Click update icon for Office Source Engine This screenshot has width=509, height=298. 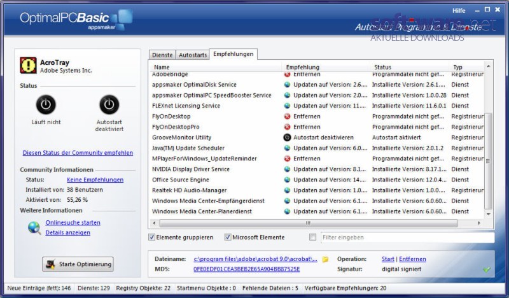287,180
